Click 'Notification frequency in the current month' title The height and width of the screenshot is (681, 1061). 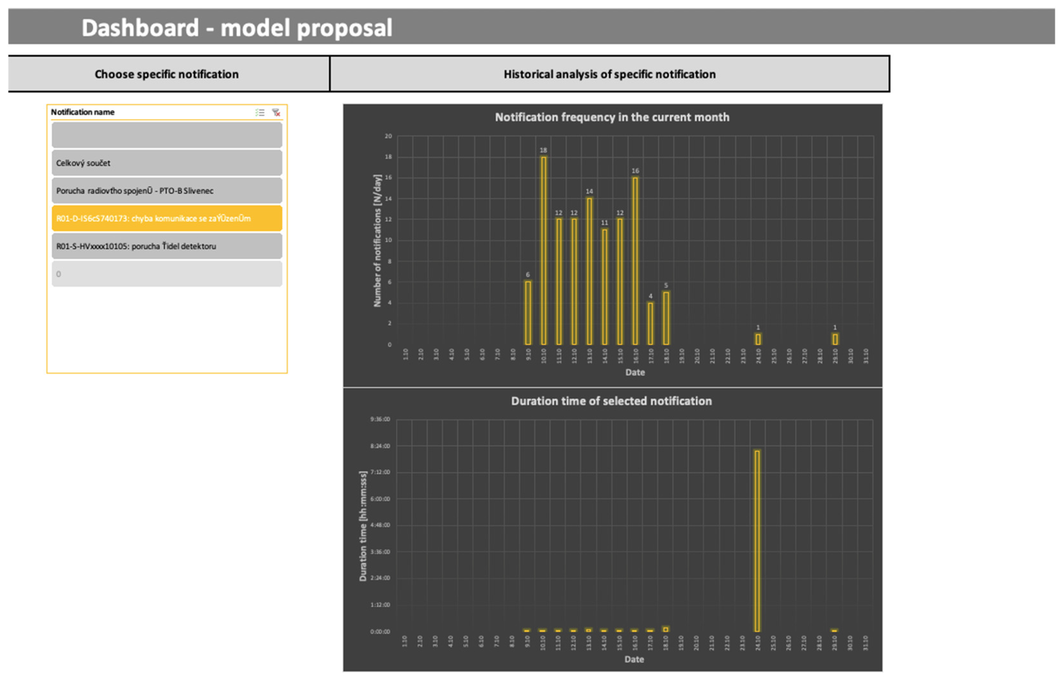[x=612, y=117]
